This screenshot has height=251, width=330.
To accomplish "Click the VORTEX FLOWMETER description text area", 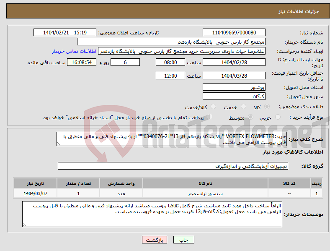I will [x=172, y=139].
